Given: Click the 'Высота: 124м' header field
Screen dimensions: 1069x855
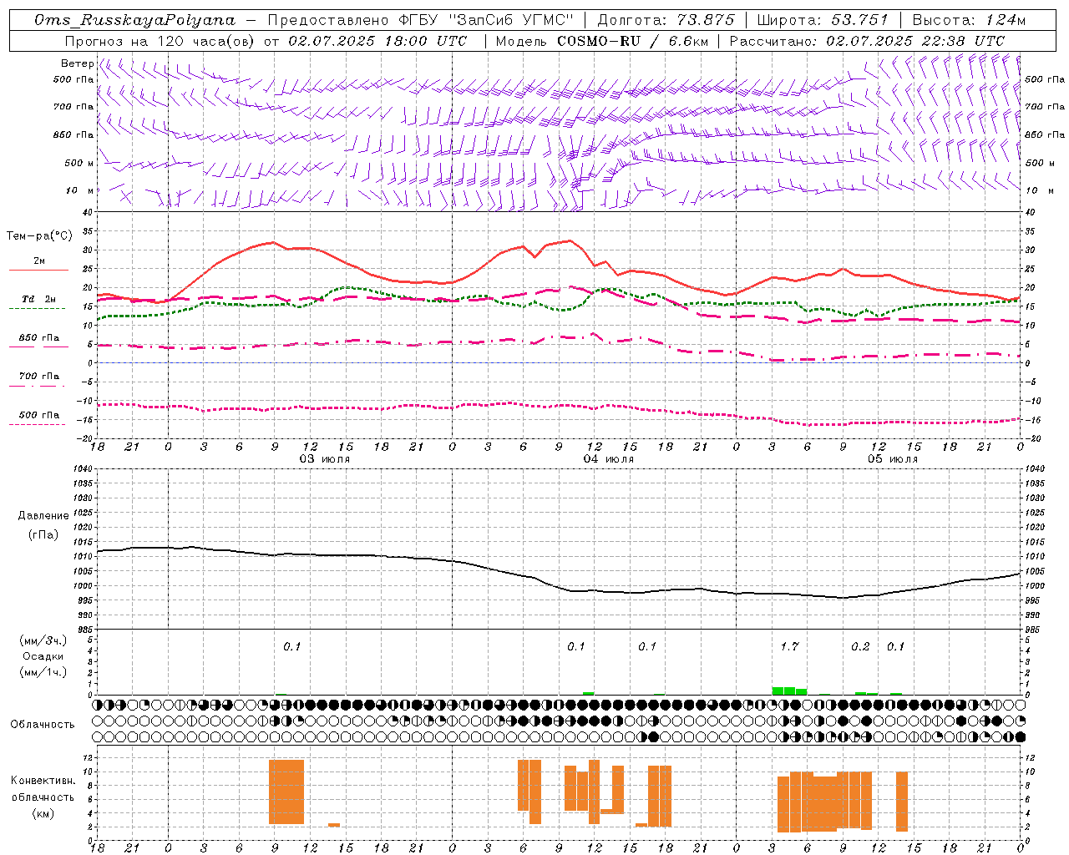Looking at the screenshot, I should coord(969,20).
